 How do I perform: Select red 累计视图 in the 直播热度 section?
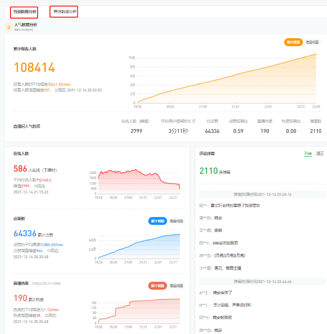(158, 286)
